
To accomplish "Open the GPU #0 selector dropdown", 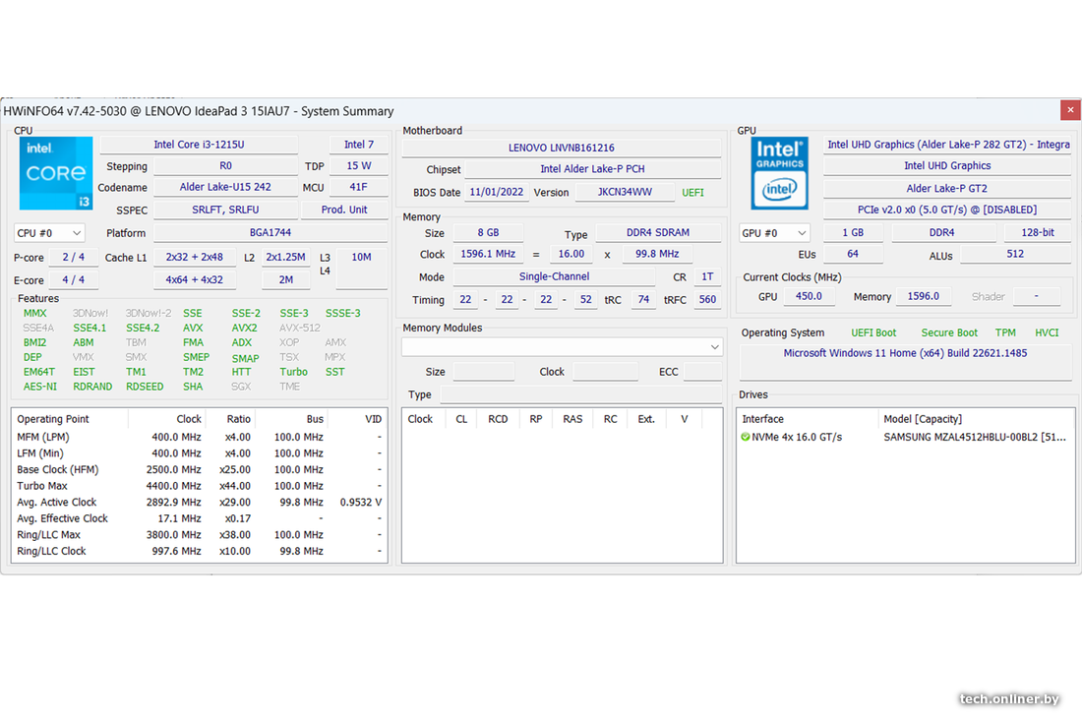I will click(x=774, y=233).
